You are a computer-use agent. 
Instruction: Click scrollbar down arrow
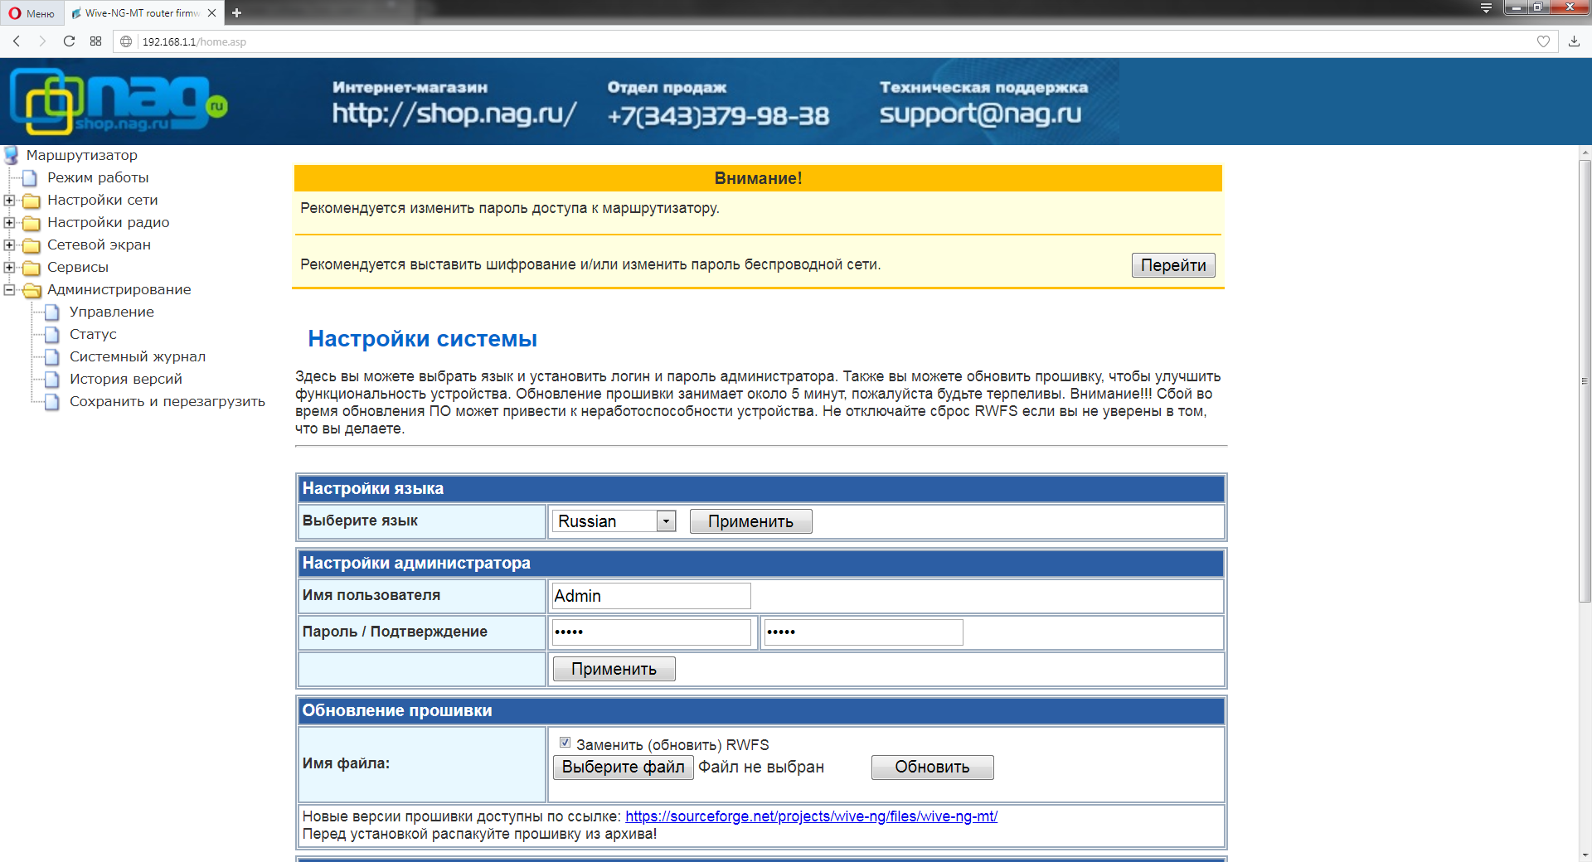coord(1585,855)
